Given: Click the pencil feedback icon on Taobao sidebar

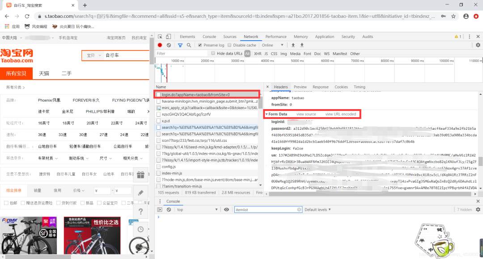Looking at the screenshot, I should 141,193.
